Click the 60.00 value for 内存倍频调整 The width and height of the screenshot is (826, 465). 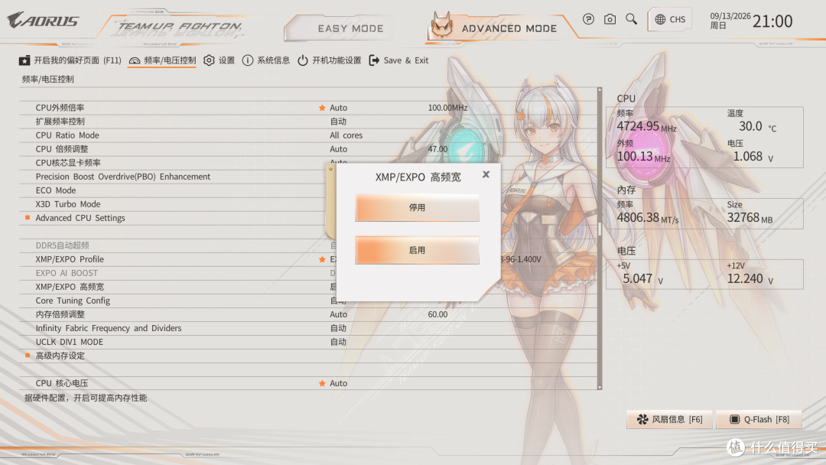[x=437, y=314]
